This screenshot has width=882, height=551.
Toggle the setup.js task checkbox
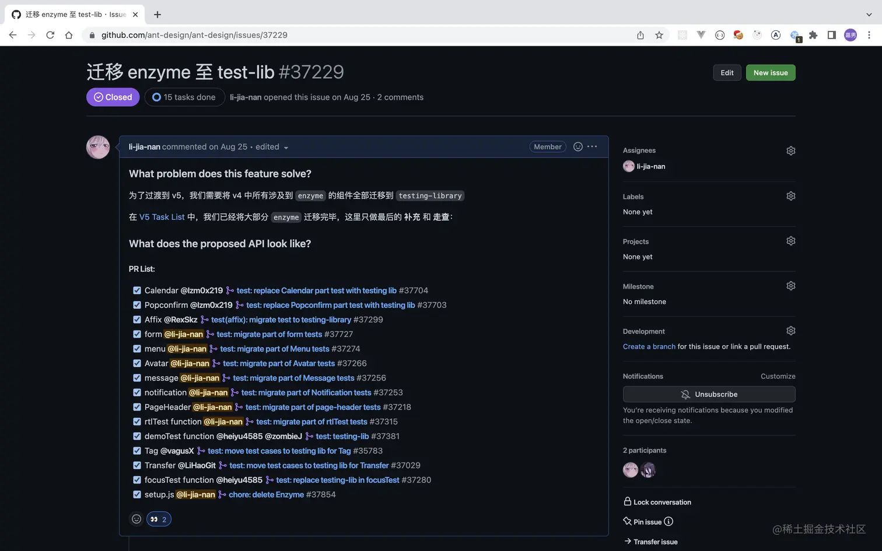137,494
